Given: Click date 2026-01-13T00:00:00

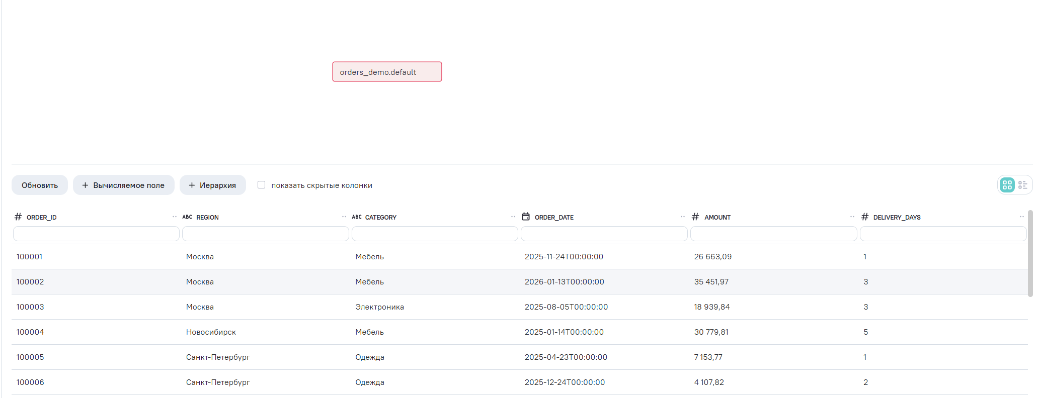Looking at the screenshot, I should [x=565, y=282].
